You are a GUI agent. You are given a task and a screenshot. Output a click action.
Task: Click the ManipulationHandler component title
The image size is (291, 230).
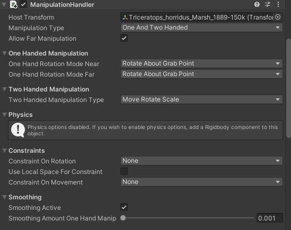point(62,5)
